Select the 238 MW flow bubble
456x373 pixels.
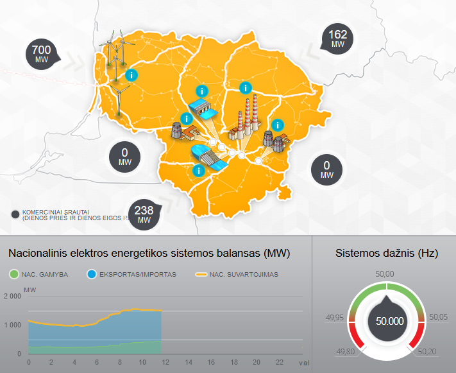[x=144, y=214]
